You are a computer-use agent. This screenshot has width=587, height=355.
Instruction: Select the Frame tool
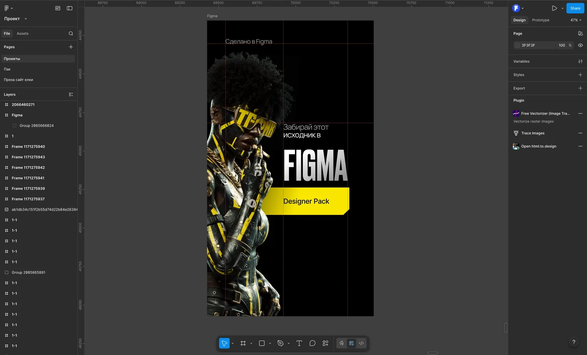pyautogui.click(x=243, y=343)
